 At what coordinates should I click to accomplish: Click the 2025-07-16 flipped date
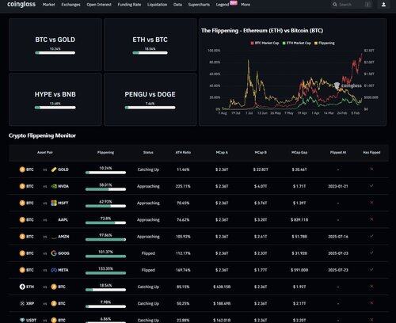[x=338, y=237]
